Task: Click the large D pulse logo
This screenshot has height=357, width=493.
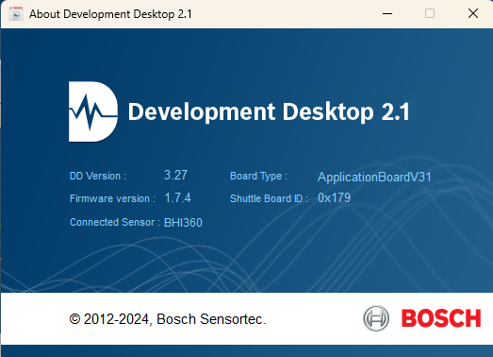Action: coord(93,111)
